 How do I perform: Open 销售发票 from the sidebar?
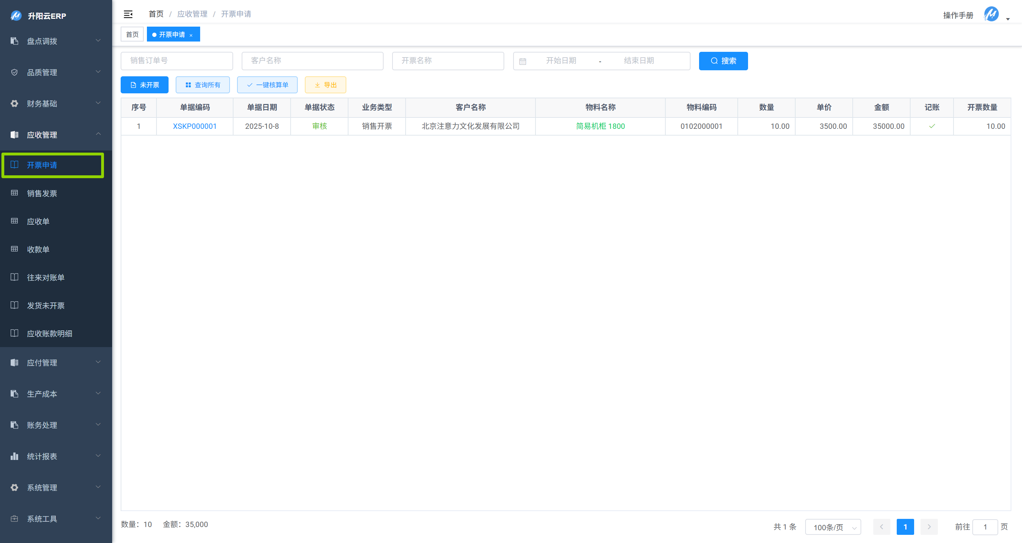42,193
